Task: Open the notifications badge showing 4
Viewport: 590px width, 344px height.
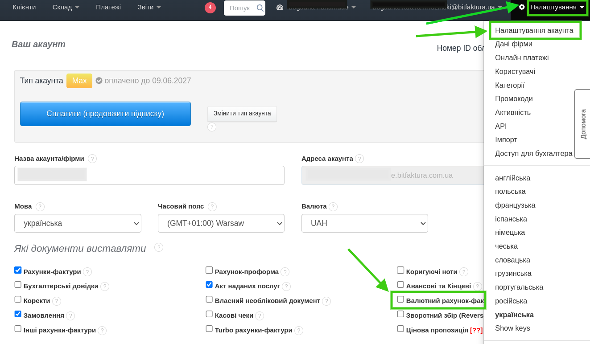Action: click(210, 8)
